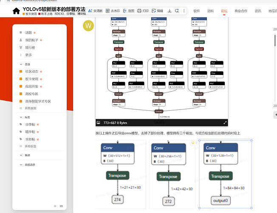Click the AI search icon in image toolbar
Image resolution: width=277 pixels, height=213 pixels.
point(177,11)
